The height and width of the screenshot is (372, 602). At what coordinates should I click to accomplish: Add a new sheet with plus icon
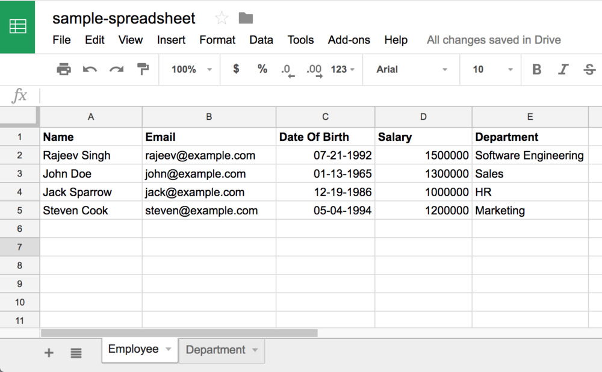(x=49, y=352)
